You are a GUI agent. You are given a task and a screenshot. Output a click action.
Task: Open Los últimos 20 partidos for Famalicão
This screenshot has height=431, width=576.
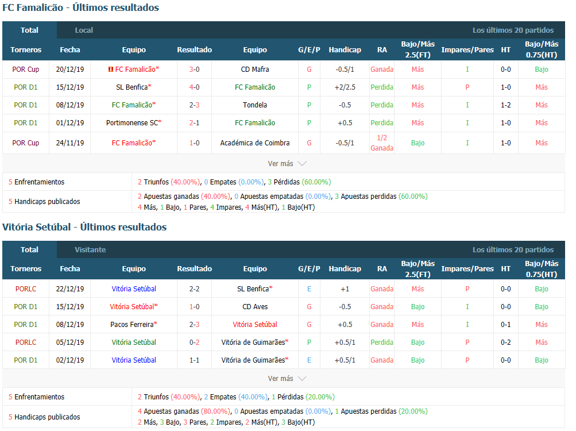pyautogui.click(x=513, y=30)
